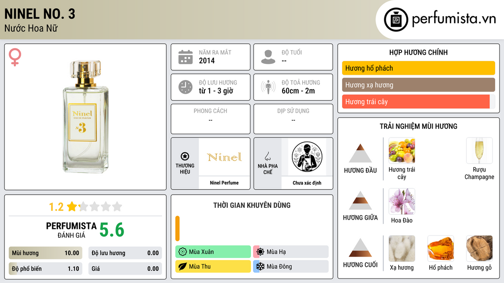504x283 pixels.
Task: Click the Hoa Đào blossom thumbnail
Action: pos(402,201)
